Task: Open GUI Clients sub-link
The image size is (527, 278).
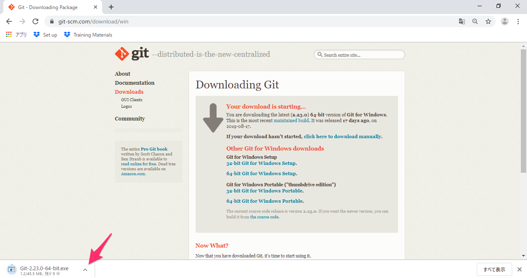Action: [x=132, y=100]
